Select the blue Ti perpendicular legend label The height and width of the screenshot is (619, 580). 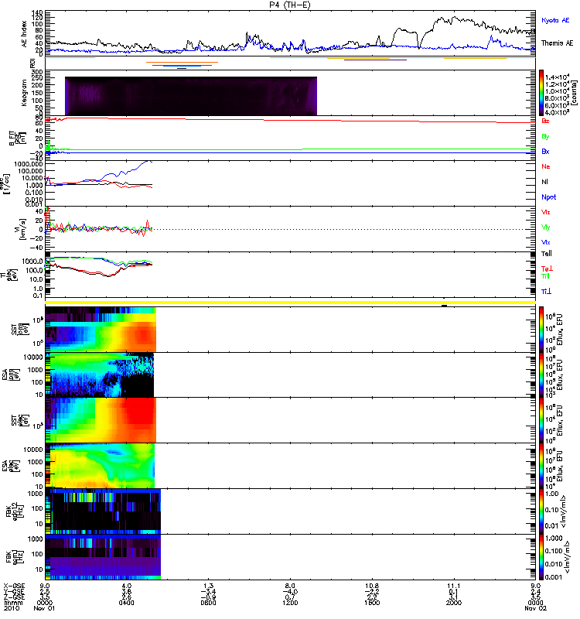coord(546,292)
